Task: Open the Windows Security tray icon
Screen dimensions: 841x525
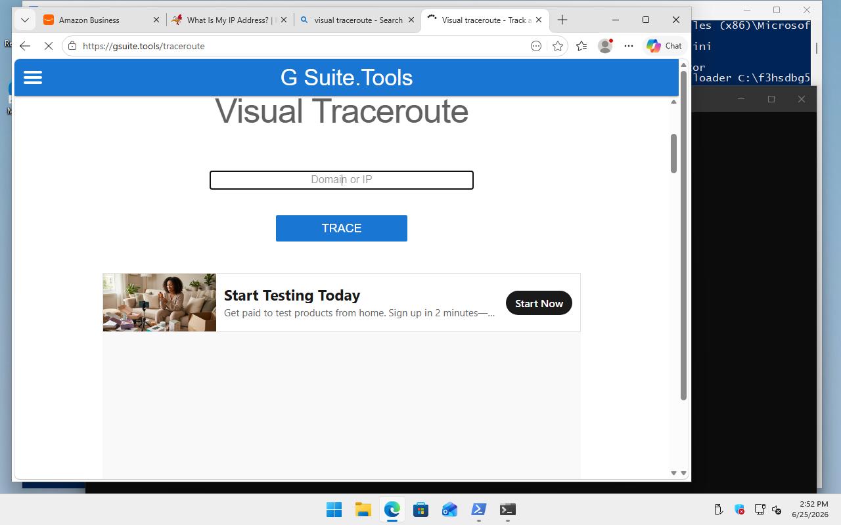Action: (x=739, y=510)
